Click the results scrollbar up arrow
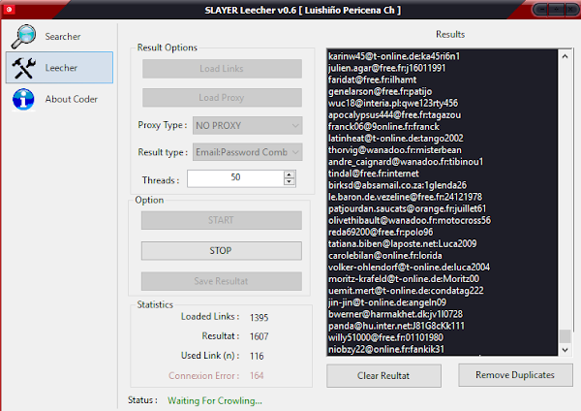This screenshot has width=581, height=411. pos(565,56)
